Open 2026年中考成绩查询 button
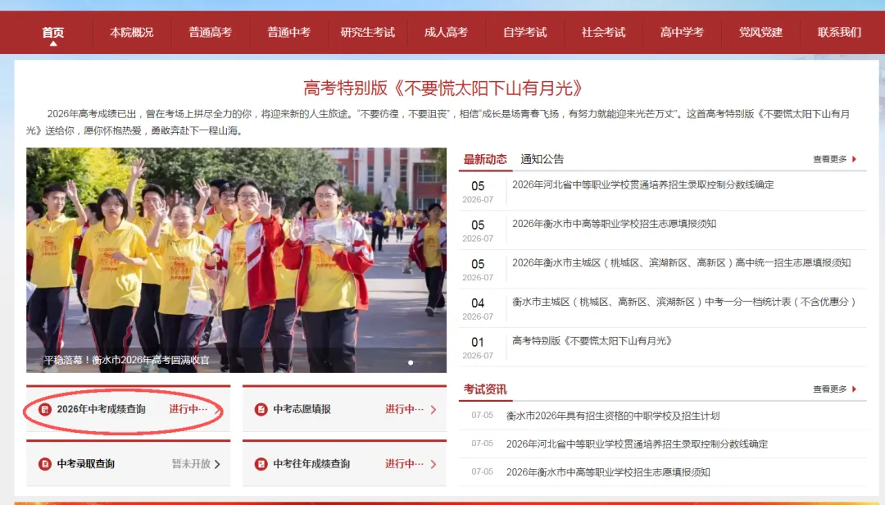The height and width of the screenshot is (505, 885). (128, 409)
